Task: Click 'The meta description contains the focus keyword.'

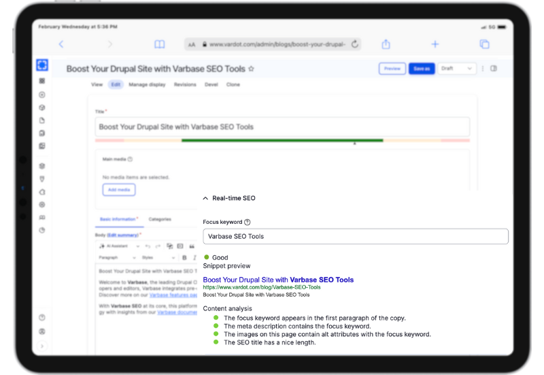Action: tap(297, 326)
